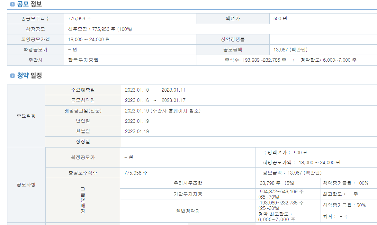Click the '청약경쟁률' label cell
377x225 pixels.
click(x=233, y=40)
